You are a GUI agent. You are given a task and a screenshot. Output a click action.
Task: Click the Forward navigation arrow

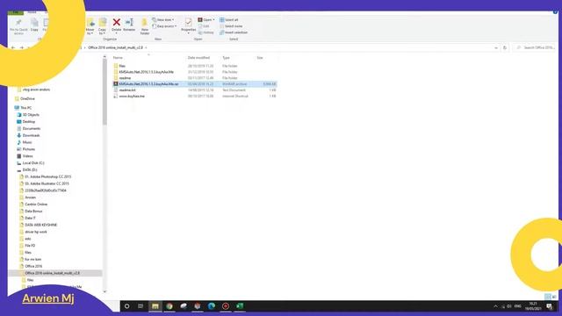click(21, 47)
